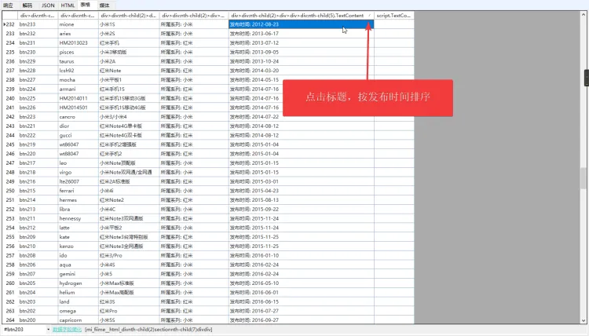The height and width of the screenshot is (336, 589).
Task: Open the 媒体 tab
Action: point(104,5)
